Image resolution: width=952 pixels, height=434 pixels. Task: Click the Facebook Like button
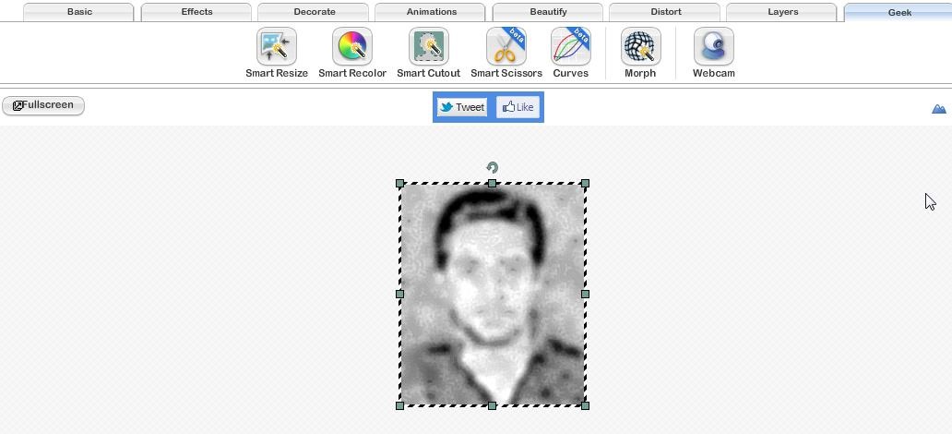point(518,107)
